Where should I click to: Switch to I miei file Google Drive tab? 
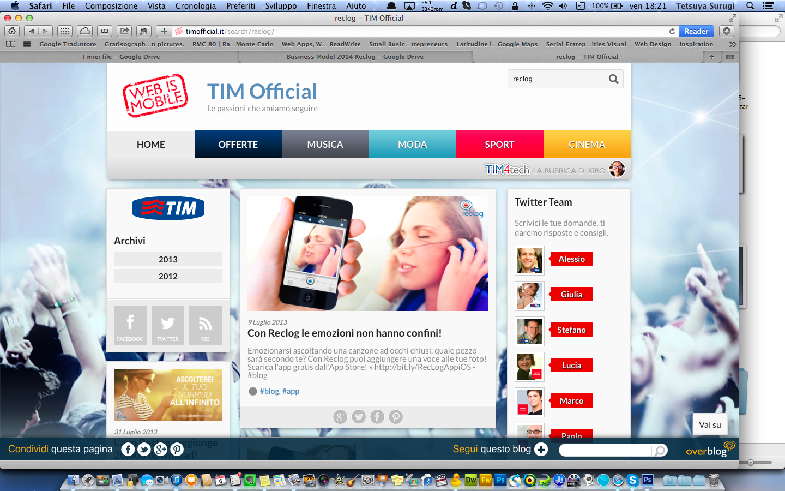(121, 57)
